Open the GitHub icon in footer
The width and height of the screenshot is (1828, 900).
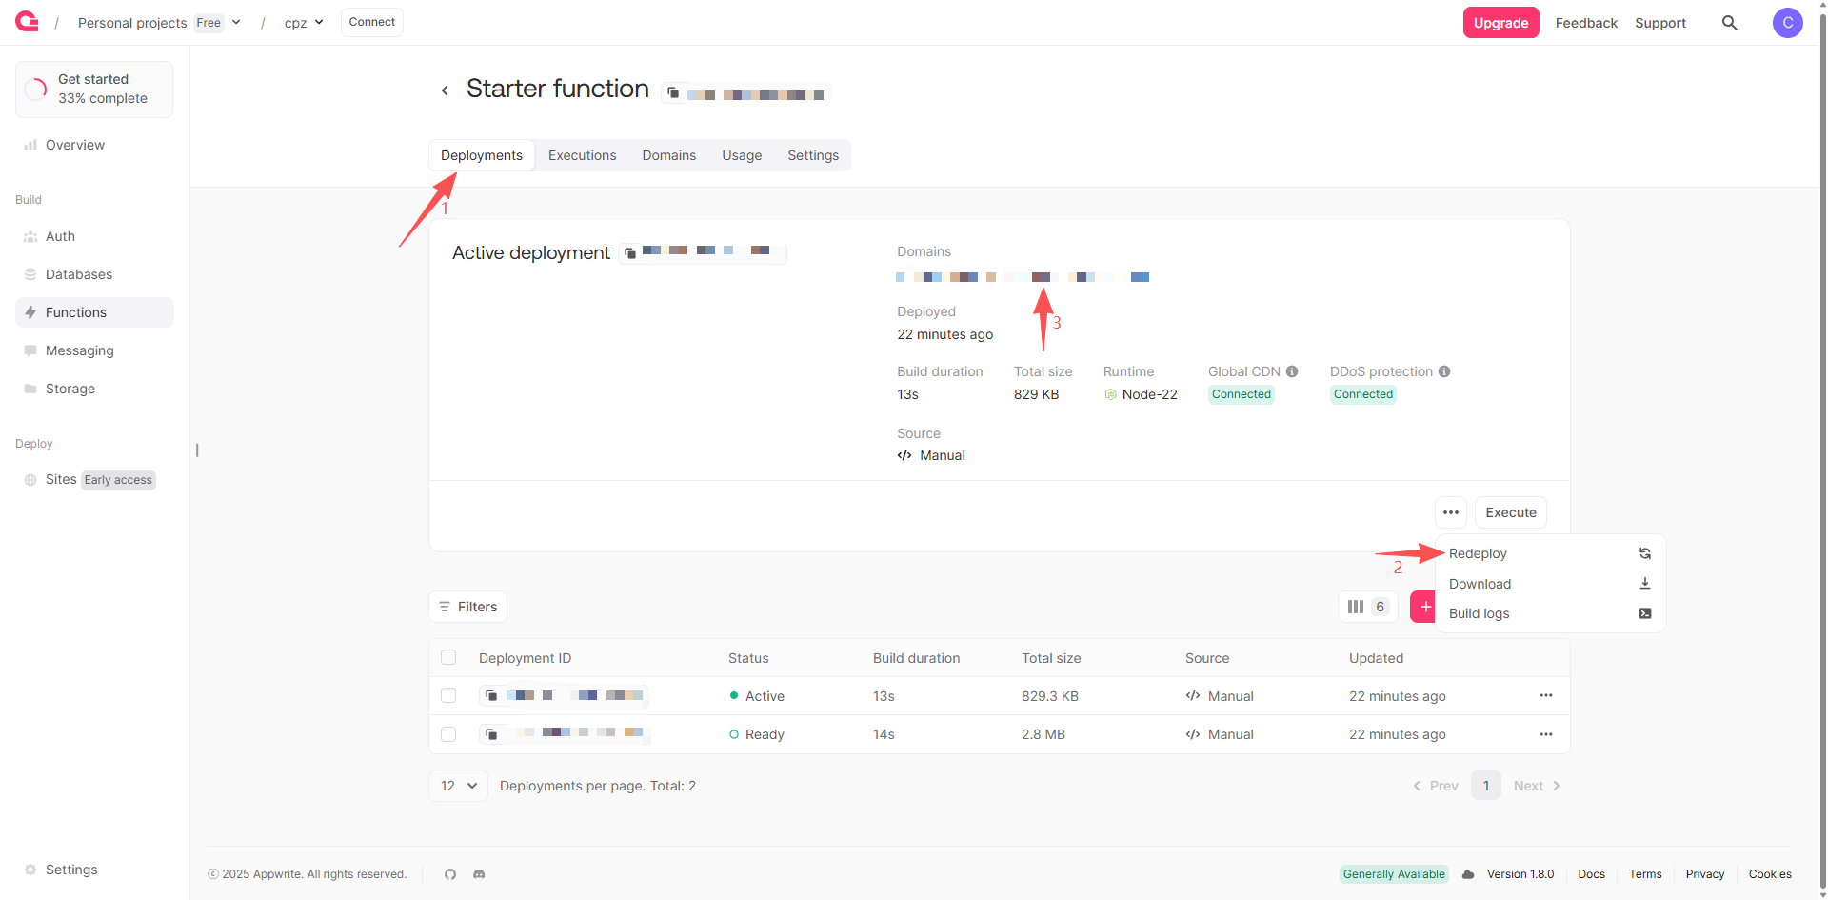point(450,874)
